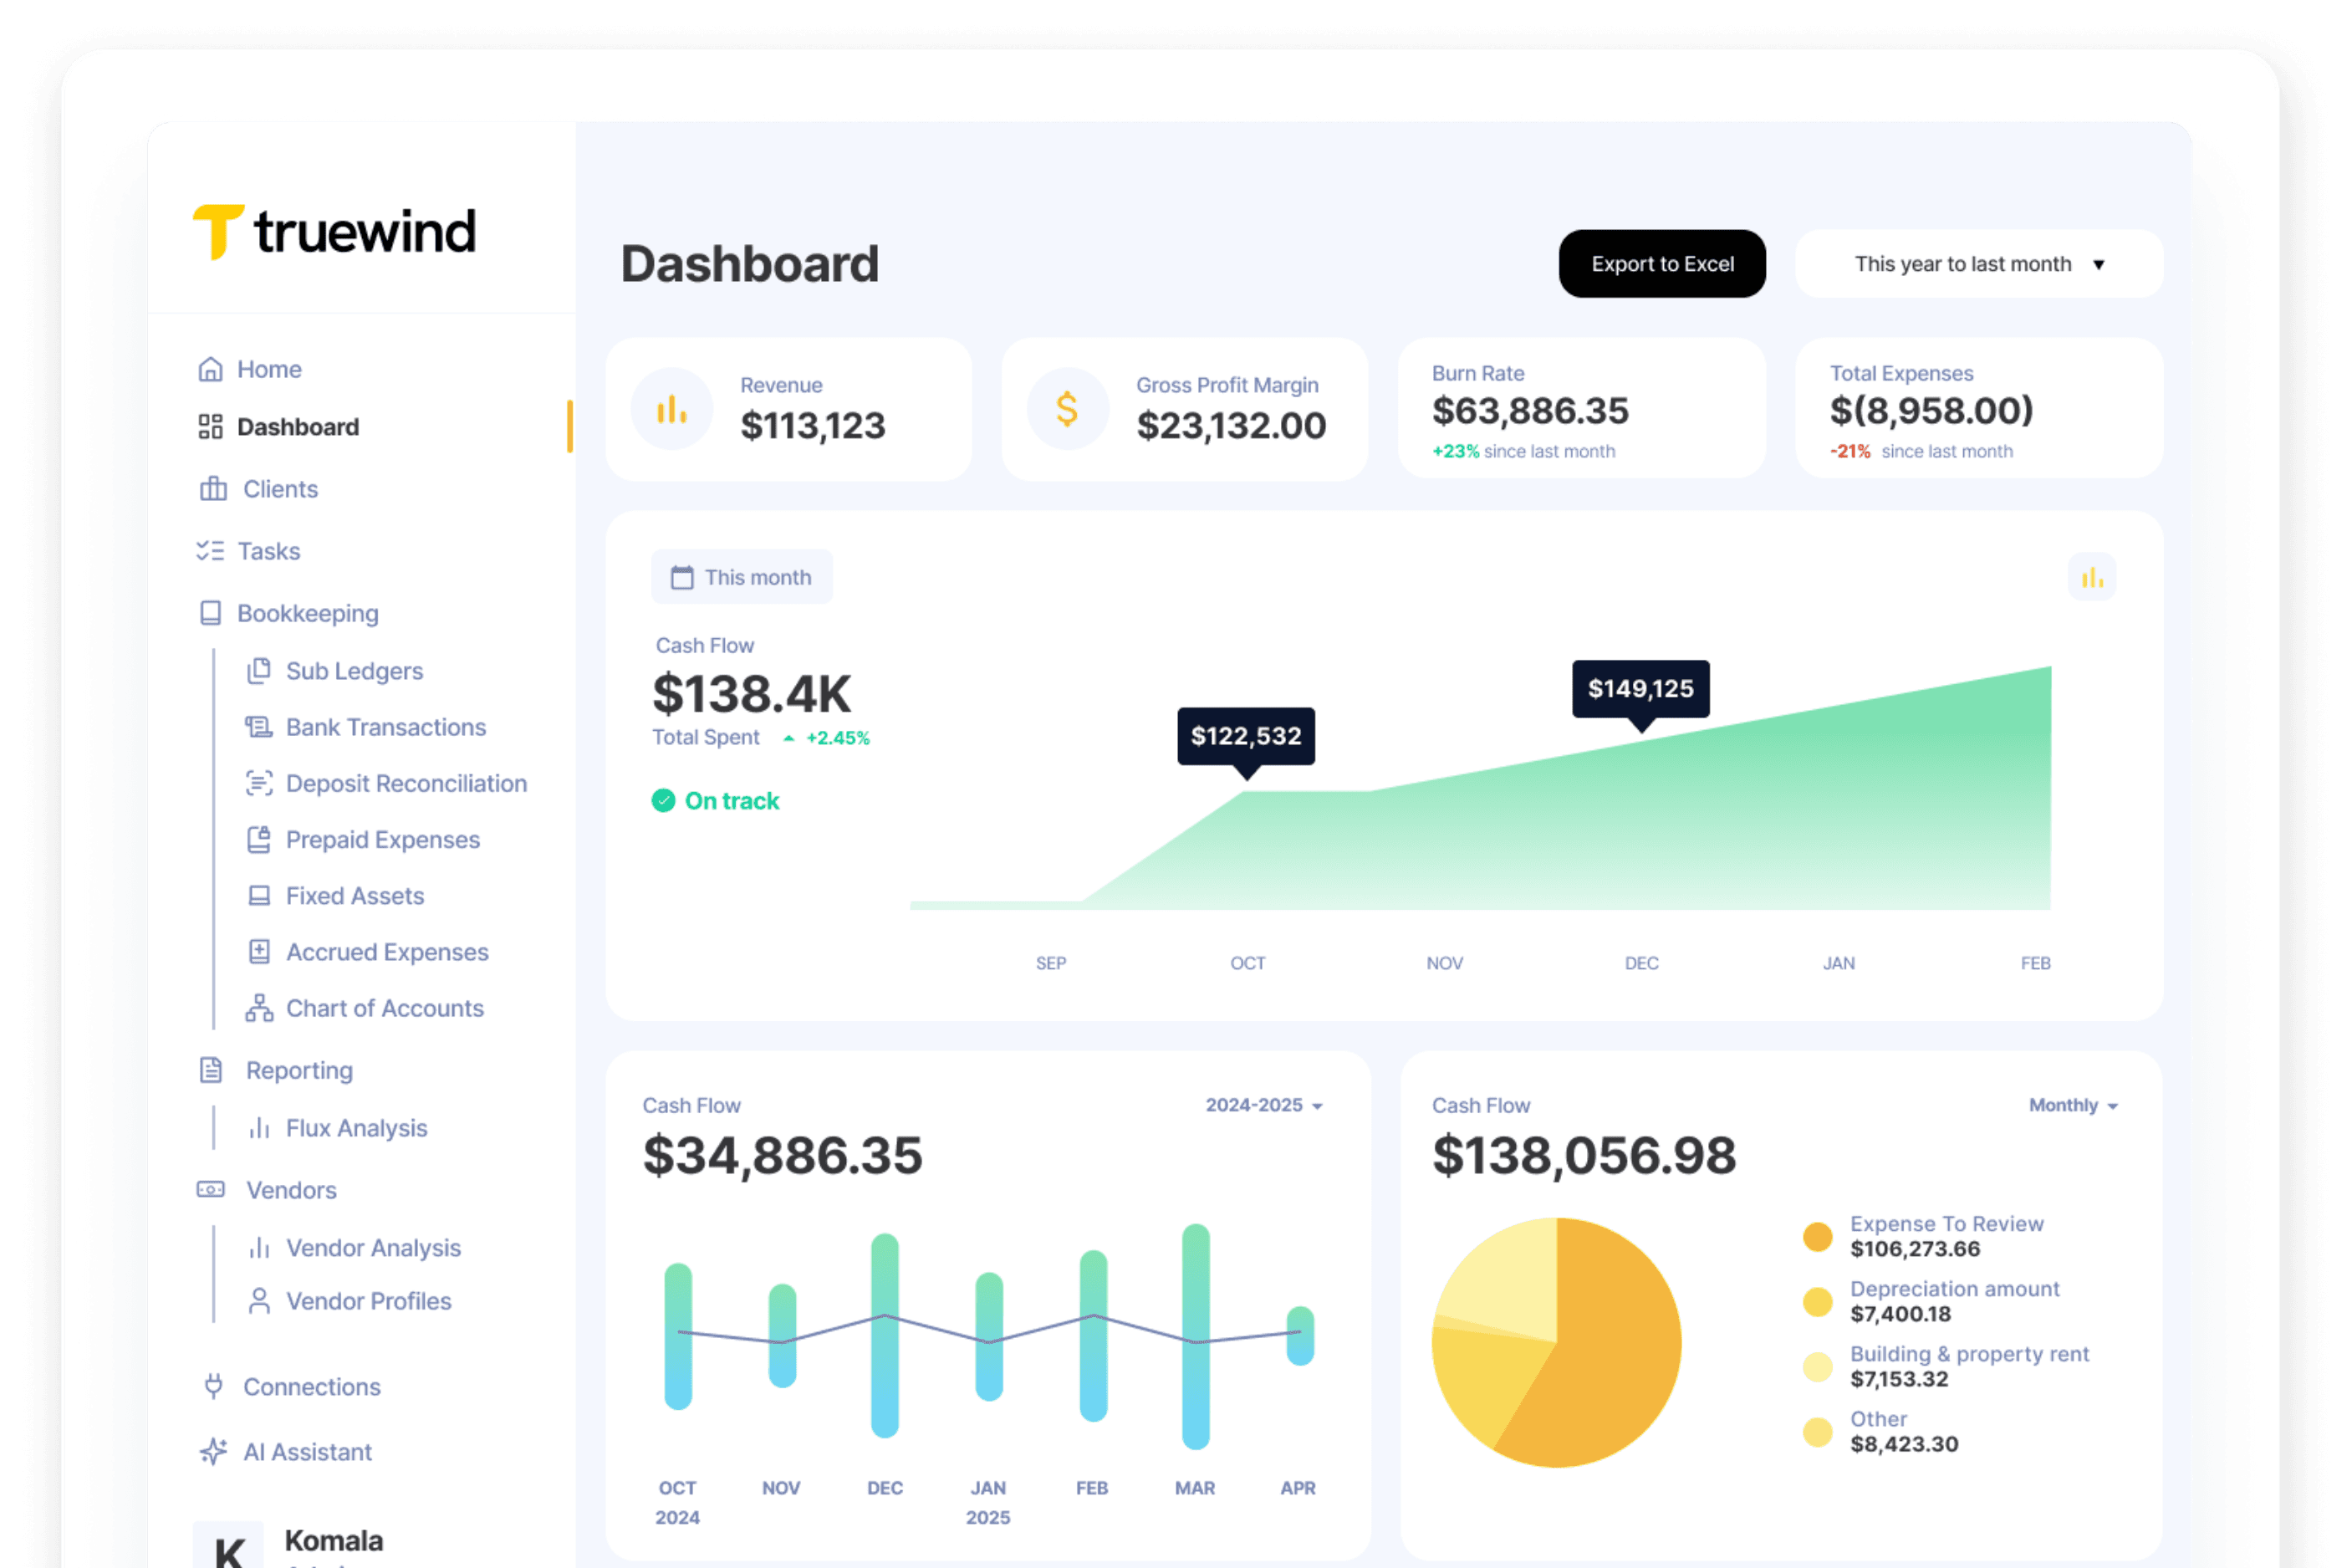2352x1568 pixels.
Task: Click the Burn Rate card
Action: pyautogui.click(x=1580, y=409)
